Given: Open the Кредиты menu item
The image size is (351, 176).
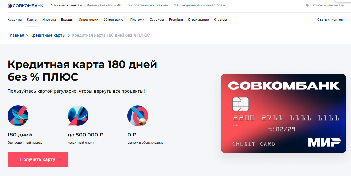Looking at the screenshot, I should (15, 20).
